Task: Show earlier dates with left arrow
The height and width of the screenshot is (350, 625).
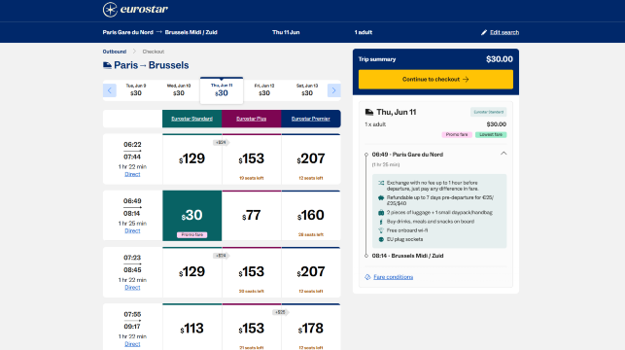Action: pyautogui.click(x=110, y=90)
